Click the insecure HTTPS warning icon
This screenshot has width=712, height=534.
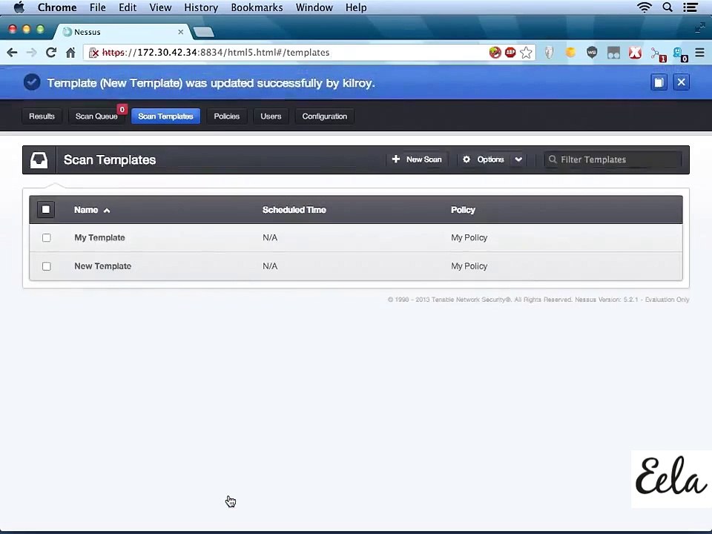tap(93, 53)
